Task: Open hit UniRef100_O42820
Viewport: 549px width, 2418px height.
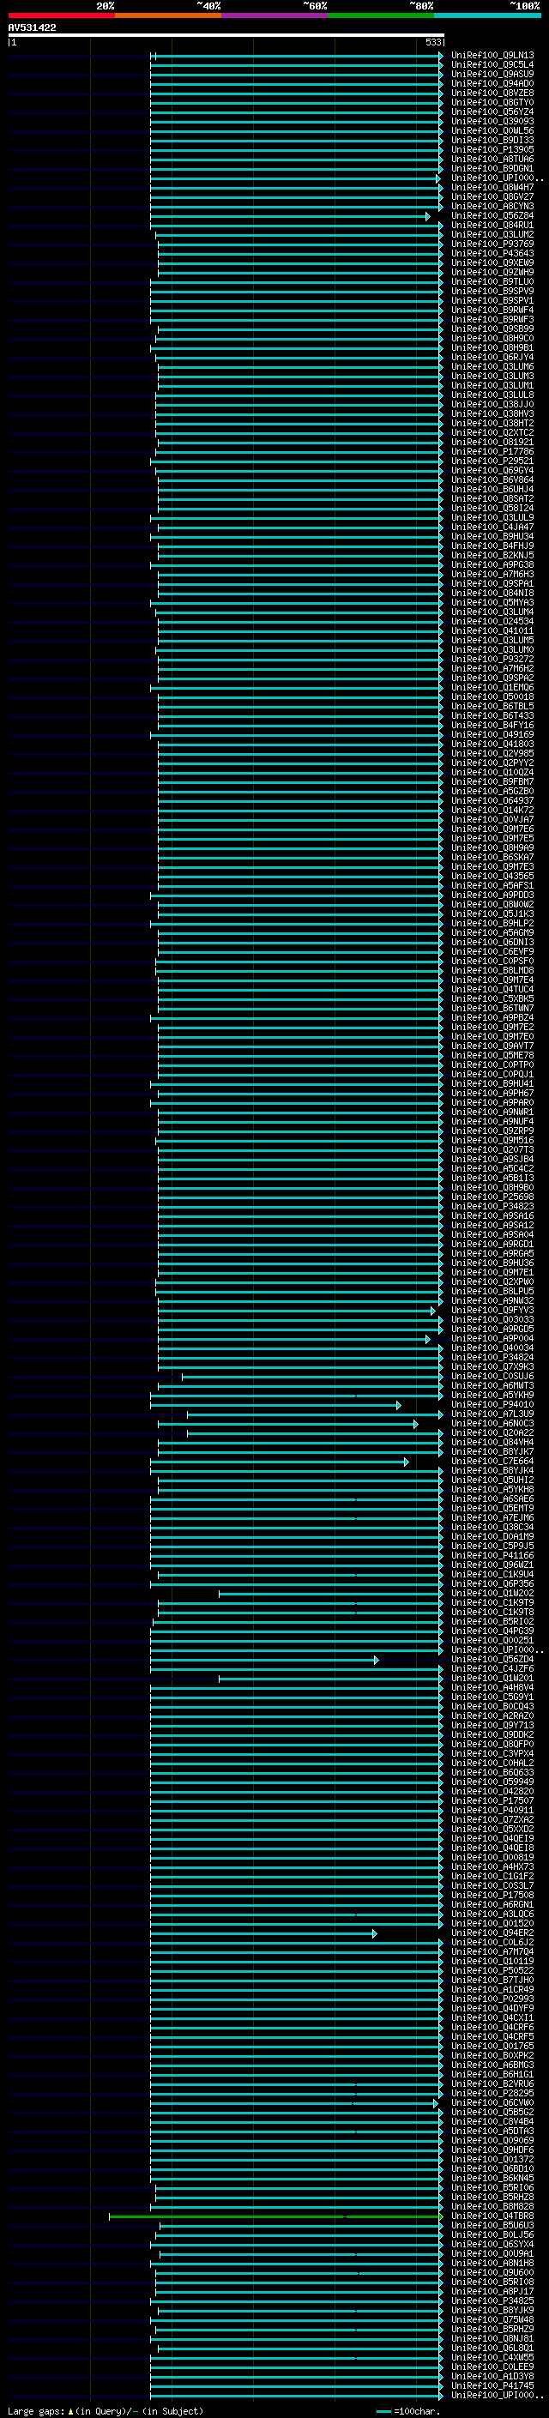Action: (492, 1791)
